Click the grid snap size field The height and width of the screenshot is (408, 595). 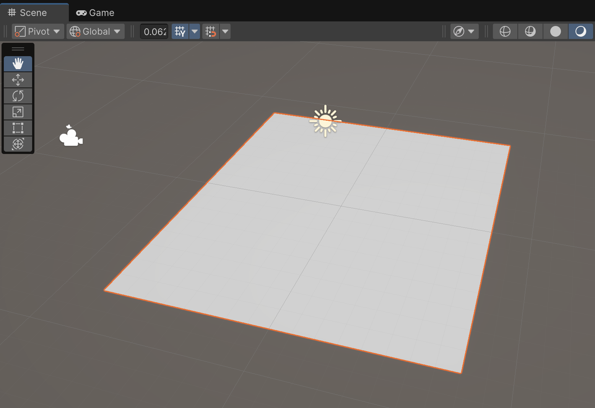(154, 31)
